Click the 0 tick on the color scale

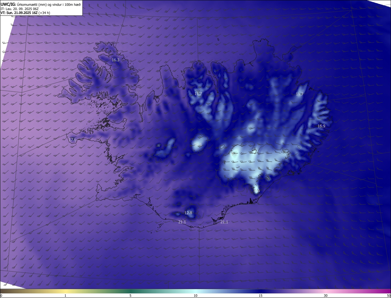tap(1, 296)
